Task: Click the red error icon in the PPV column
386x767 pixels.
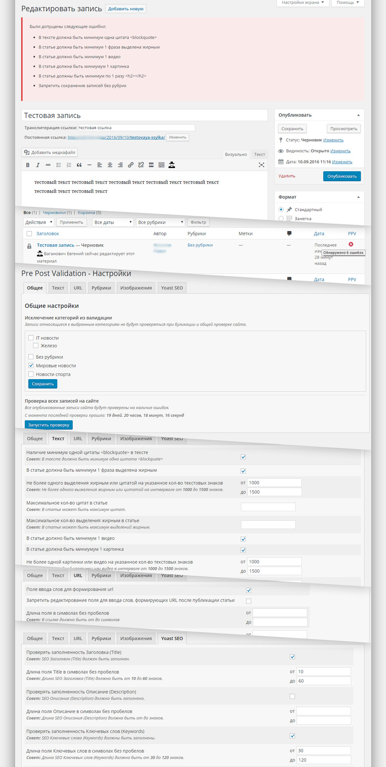Action: tap(351, 244)
